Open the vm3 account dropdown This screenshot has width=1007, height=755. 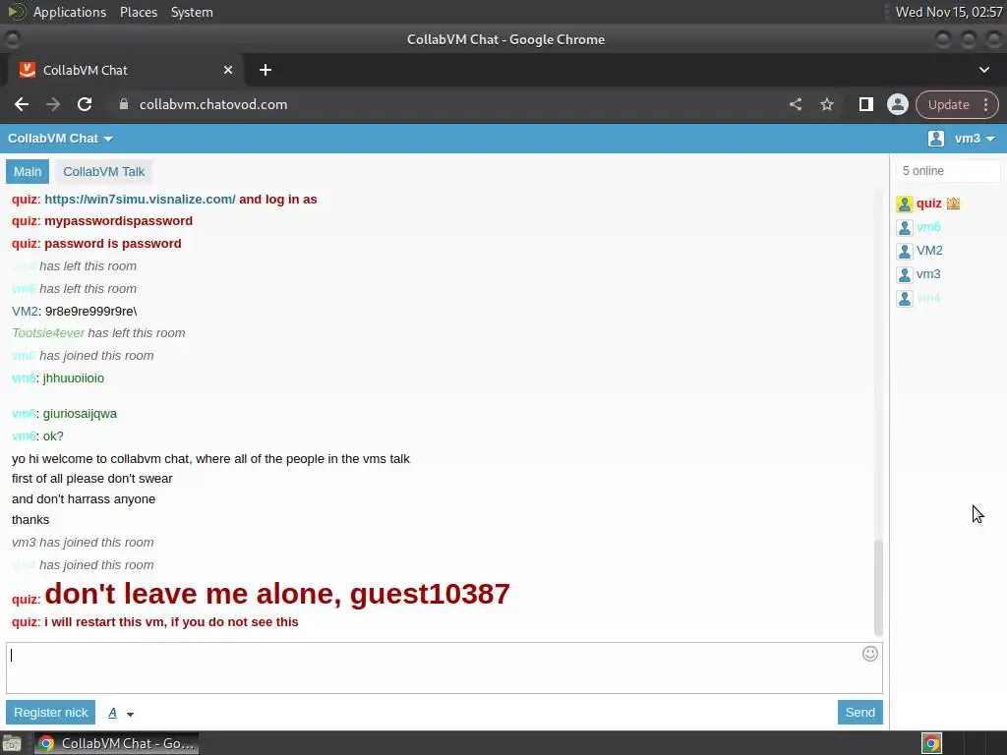[x=975, y=138]
